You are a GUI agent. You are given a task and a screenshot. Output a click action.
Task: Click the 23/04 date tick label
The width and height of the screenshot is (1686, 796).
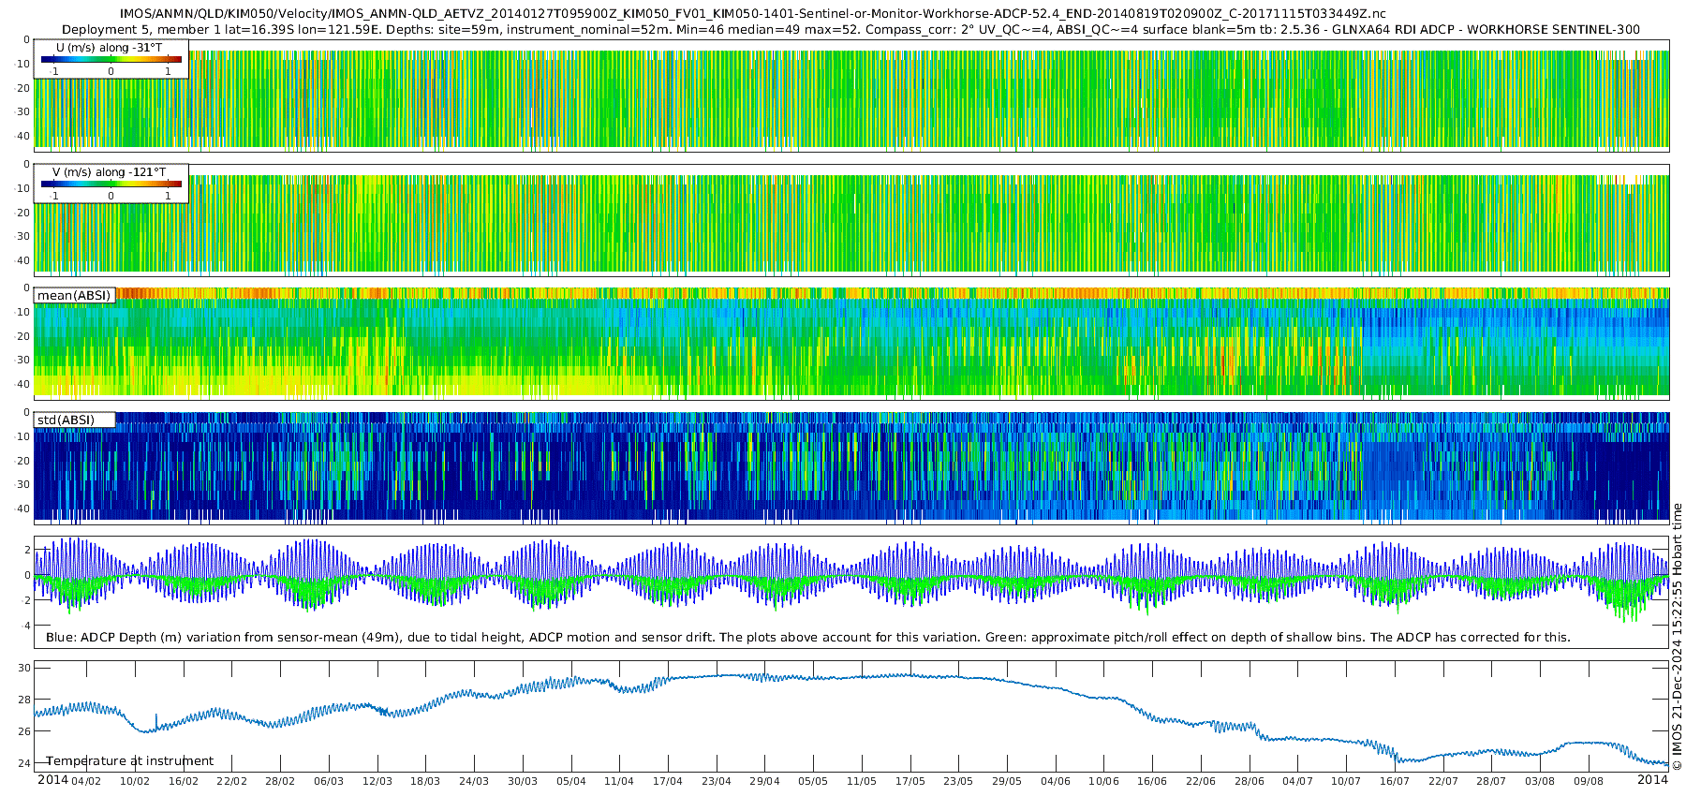717,781
